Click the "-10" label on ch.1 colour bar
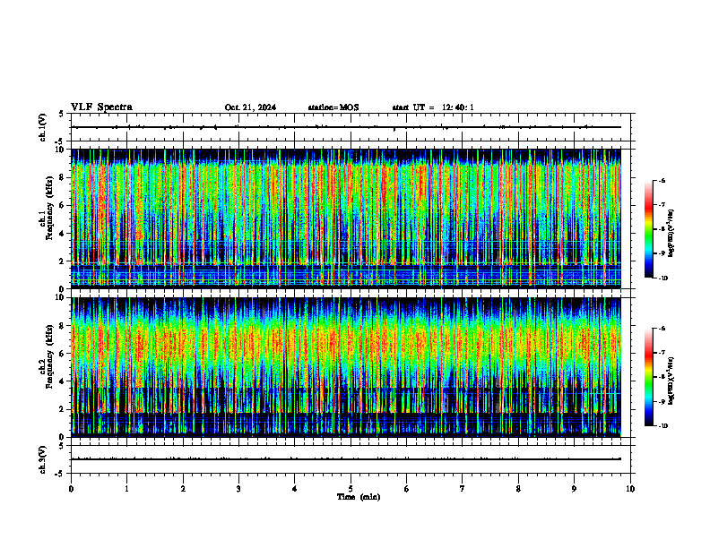This screenshot has width=710, height=548. (662, 278)
